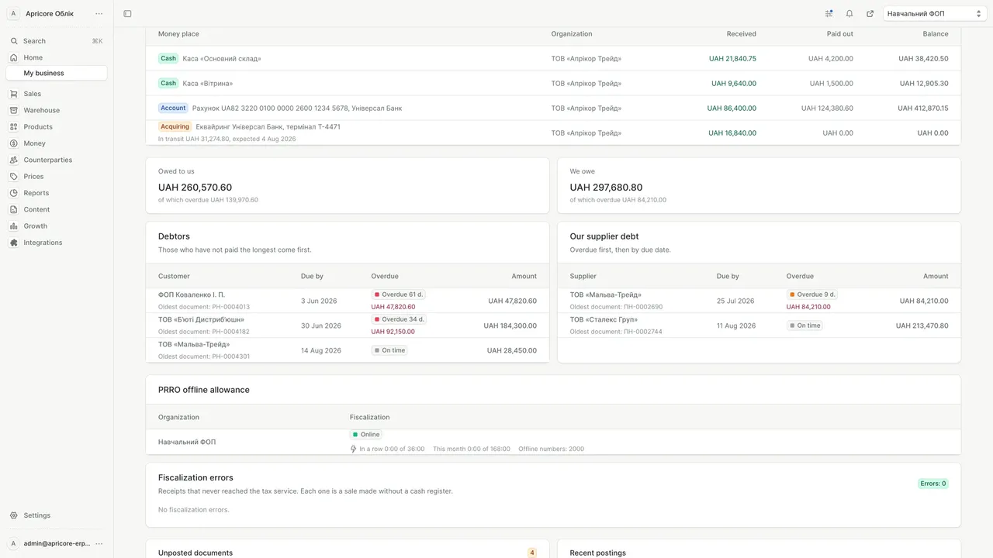Click the Account badge of Універсал Банк
This screenshot has width=993, height=558.
pos(173,108)
